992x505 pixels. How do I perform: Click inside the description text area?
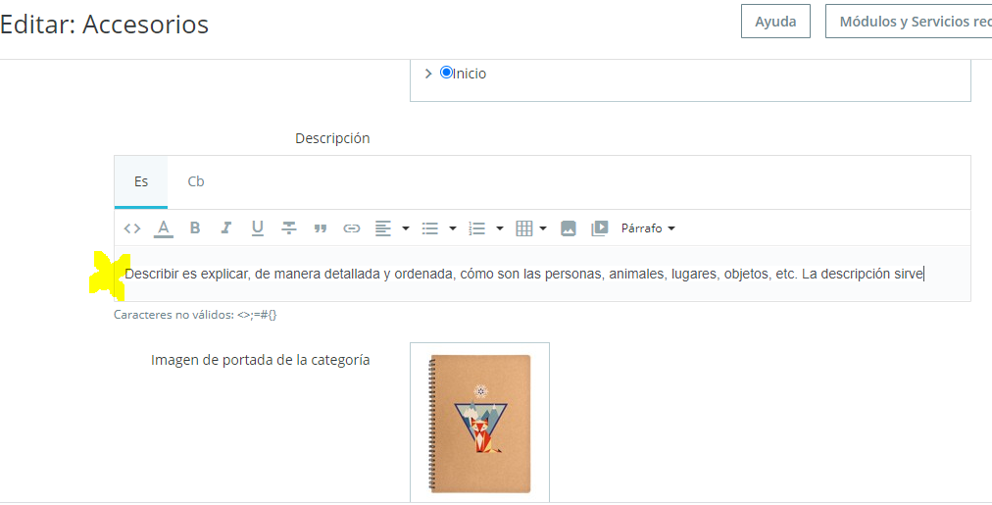(542, 274)
